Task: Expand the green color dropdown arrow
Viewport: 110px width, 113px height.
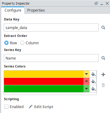Action: pos(86,89)
